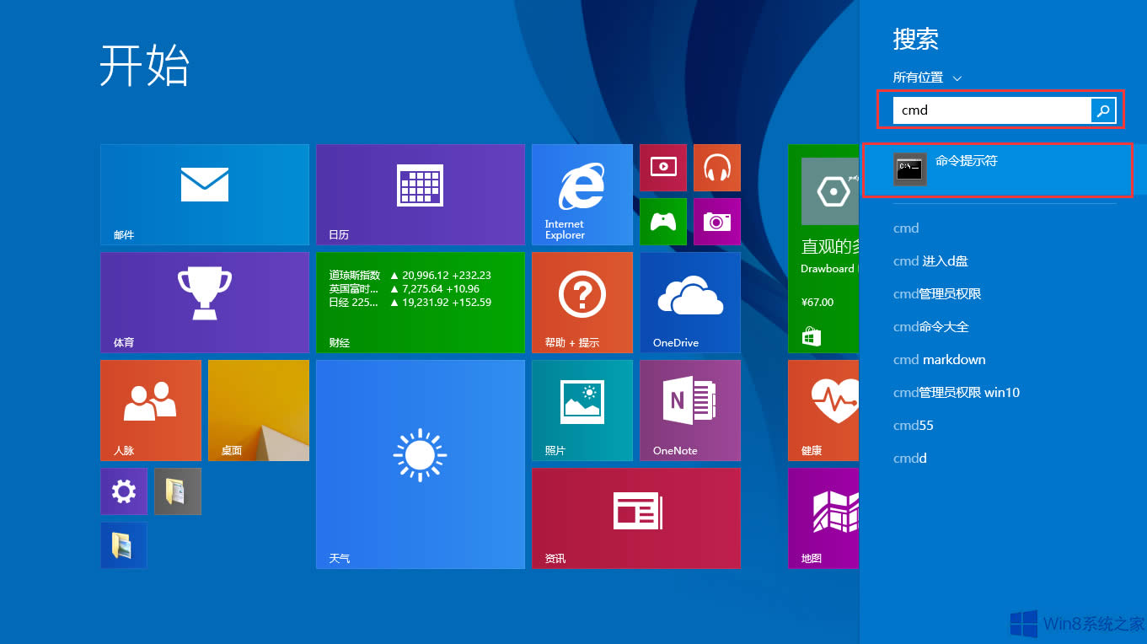
Task: Launch the 邮件 mail tile
Action: tap(204, 194)
